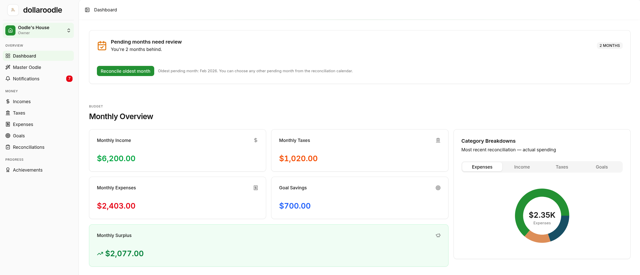Click the Monthly Expenses receipt icon
The height and width of the screenshot is (275, 640).
point(256,188)
